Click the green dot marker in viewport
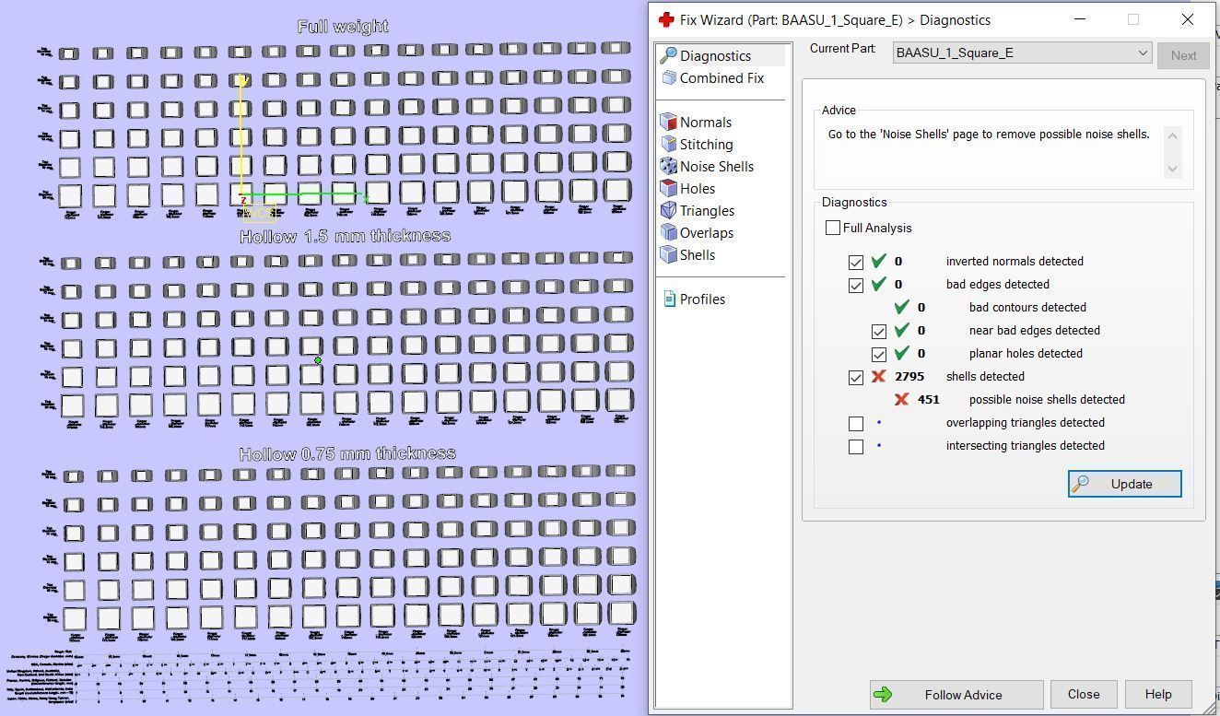 click(318, 360)
